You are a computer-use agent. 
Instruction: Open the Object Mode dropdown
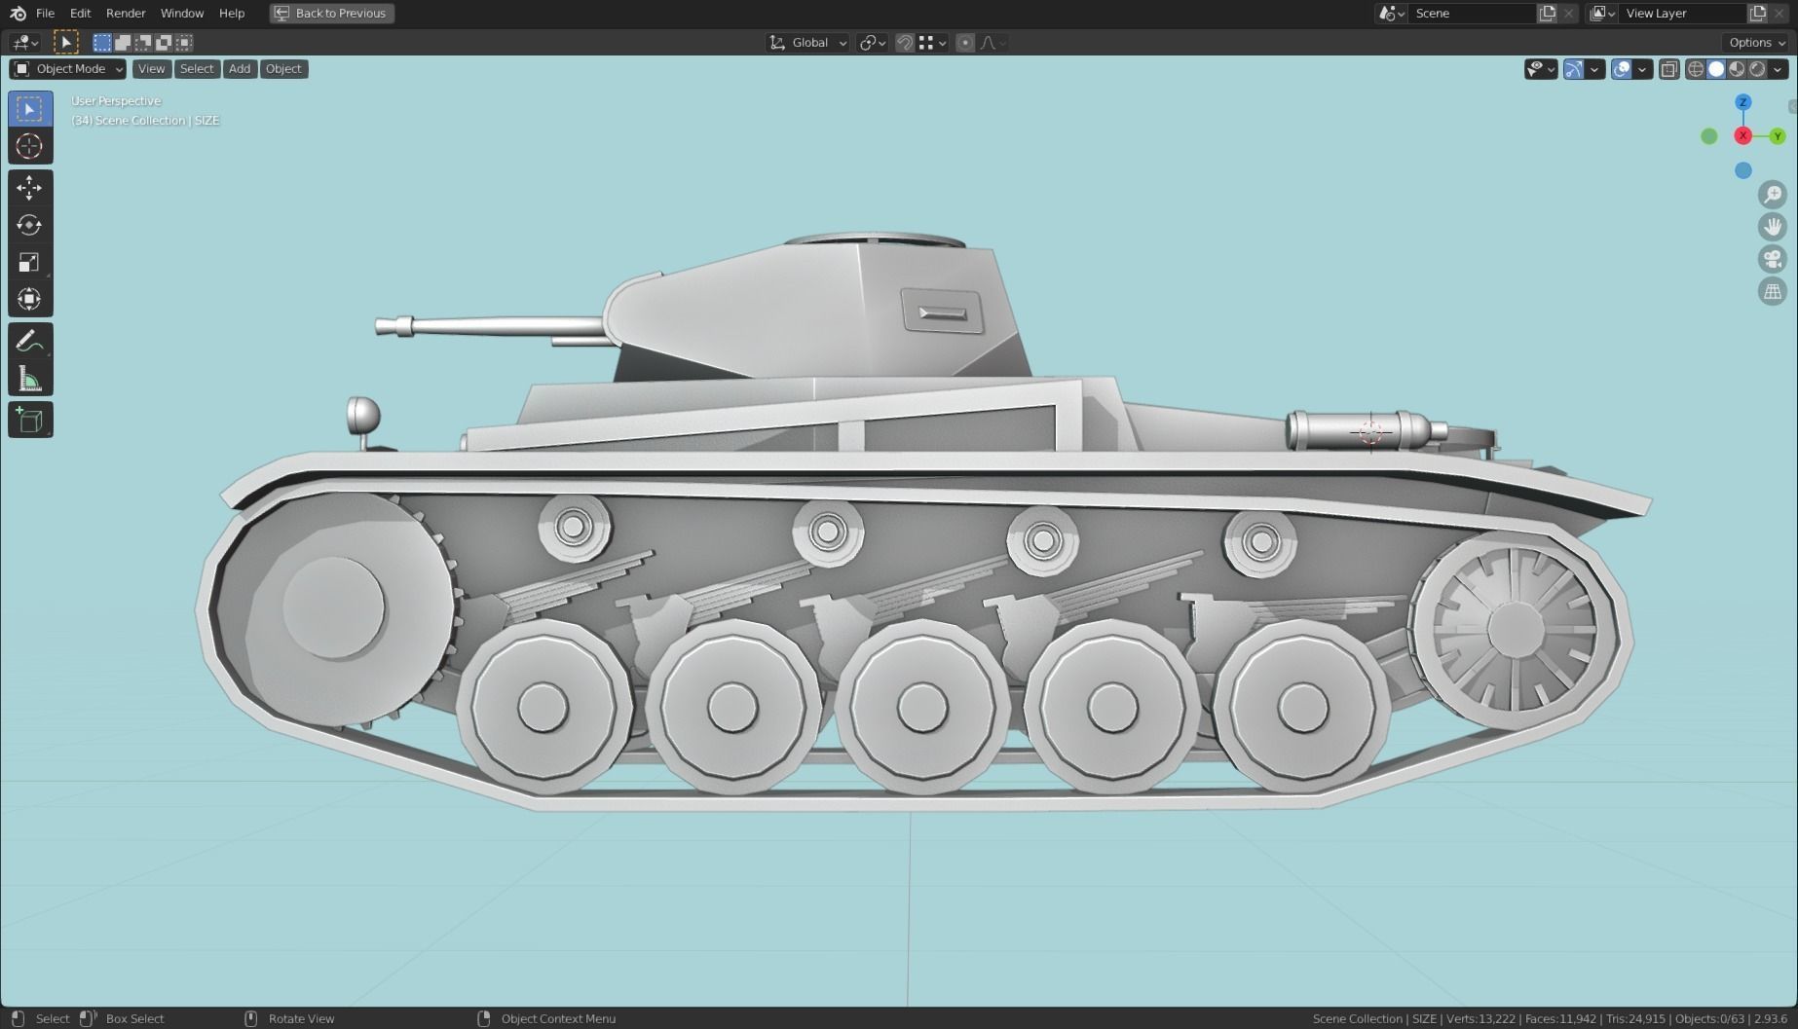coord(68,68)
